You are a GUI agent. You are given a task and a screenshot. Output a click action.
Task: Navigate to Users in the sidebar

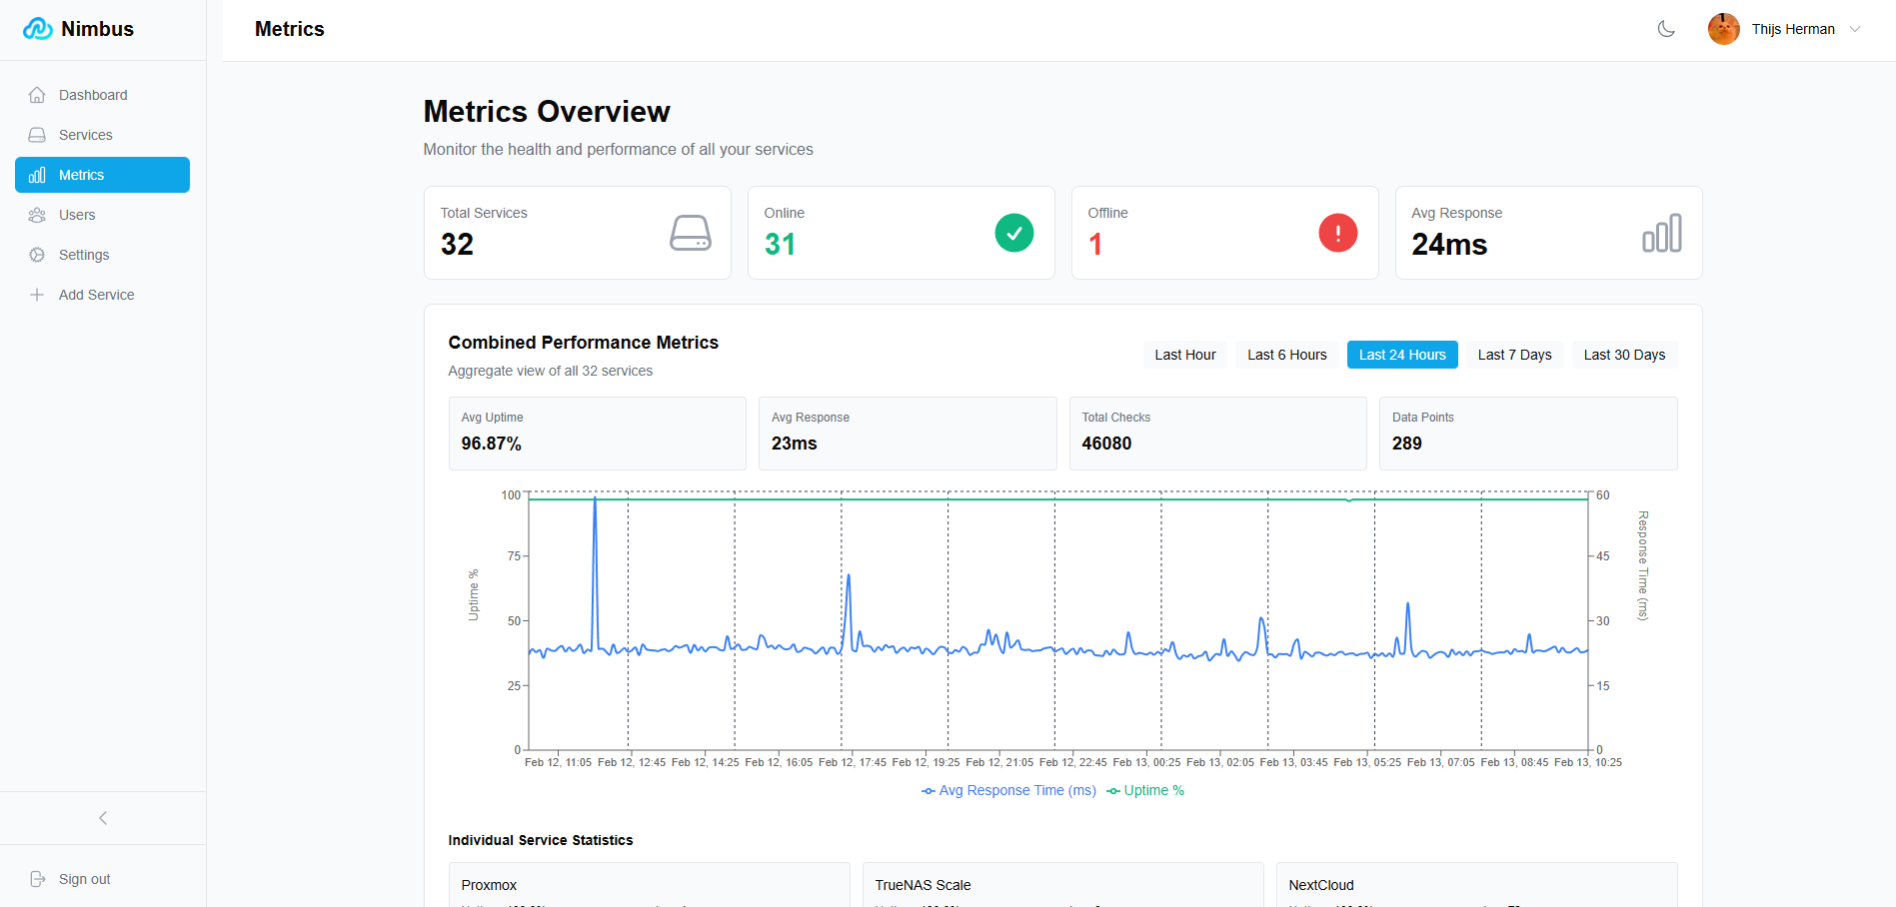[x=102, y=215]
